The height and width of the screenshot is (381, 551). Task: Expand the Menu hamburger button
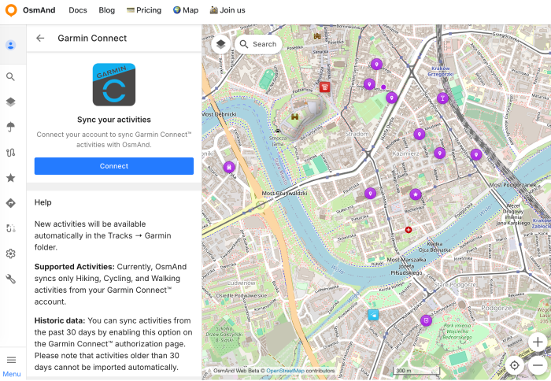coord(12,365)
